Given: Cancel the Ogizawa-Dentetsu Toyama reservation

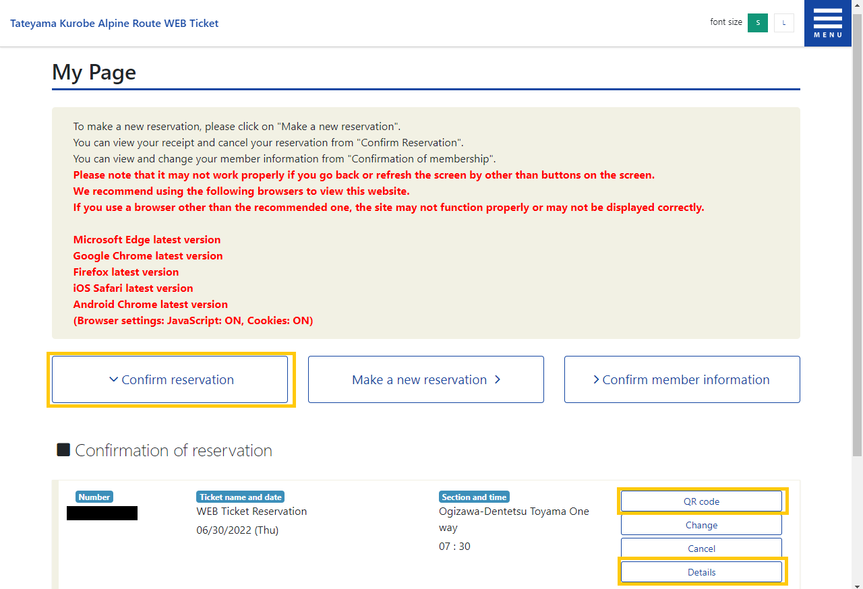Looking at the screenshot, I should (701, 548).
